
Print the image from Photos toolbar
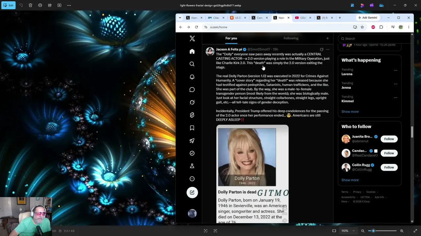[40, 5]
